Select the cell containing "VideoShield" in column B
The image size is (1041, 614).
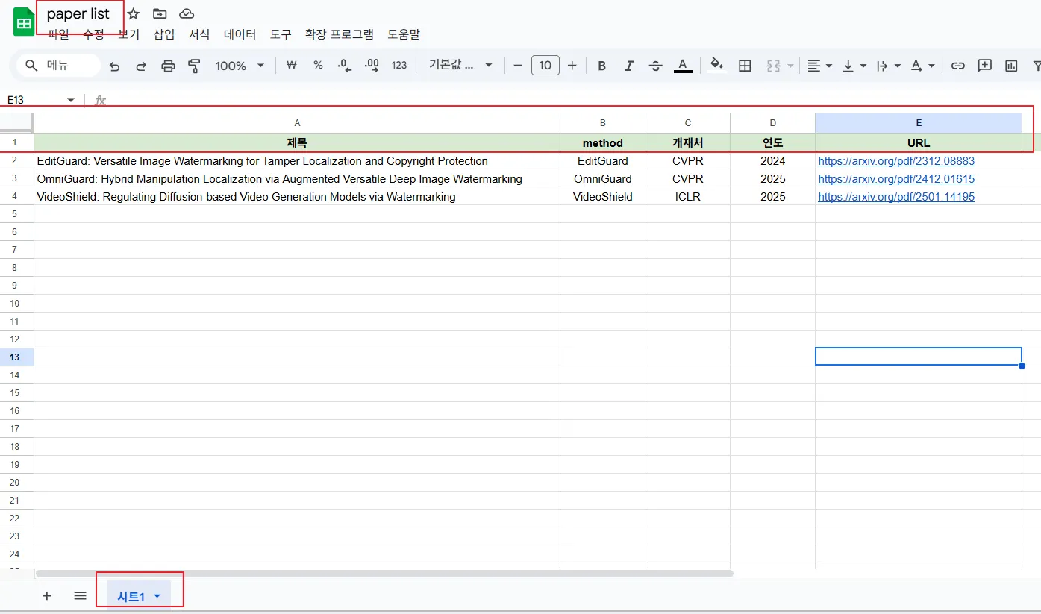[602, 197]
